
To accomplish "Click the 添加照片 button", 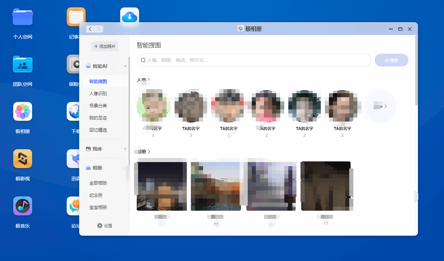I will click(x=105, y=46).
